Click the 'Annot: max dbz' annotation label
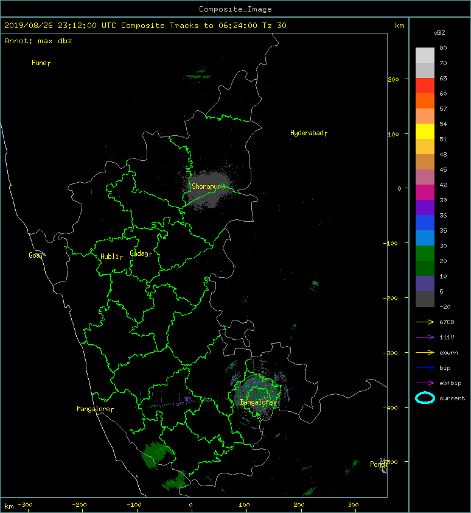This screenshot has width=471, height=513. (x=38, y=41)
